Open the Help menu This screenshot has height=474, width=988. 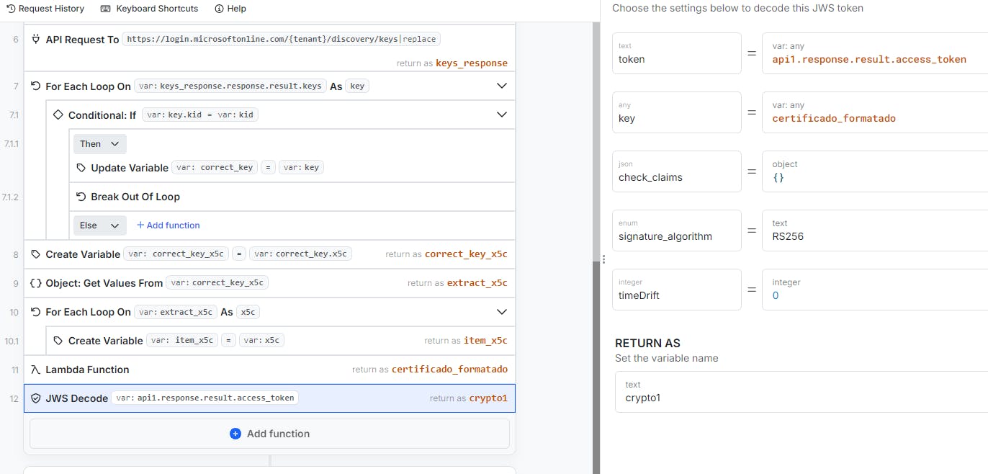coord(230,9)
